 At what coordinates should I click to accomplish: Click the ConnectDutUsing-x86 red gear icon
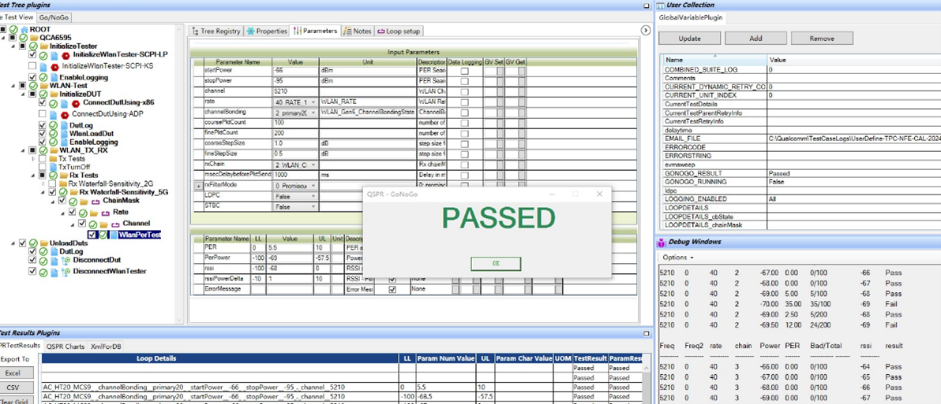[x=75, y=103]
